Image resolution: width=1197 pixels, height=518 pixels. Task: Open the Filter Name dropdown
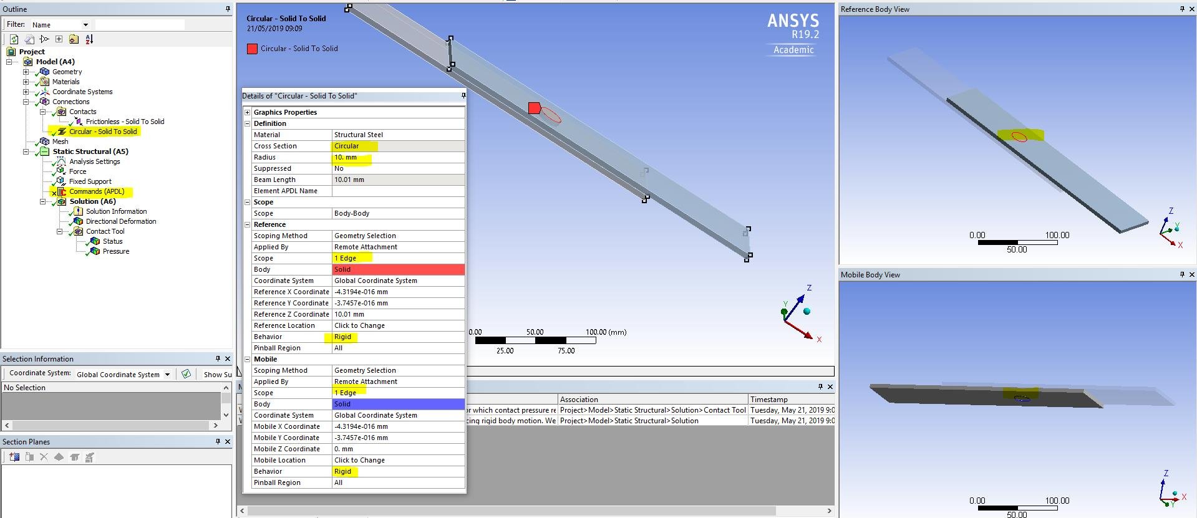click(x=85, y=25)
